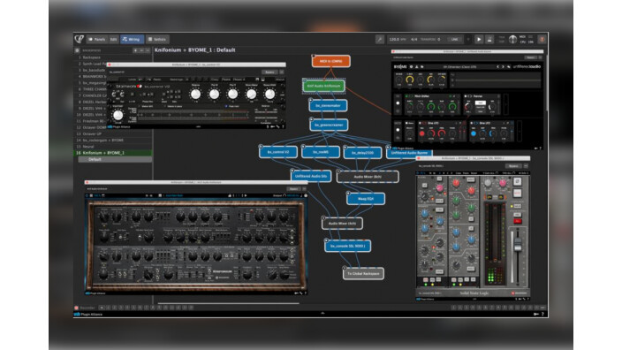Image resolution: width=622 pixels, height=350 pixels.
Task: Select rackspace 14 bx_rockergain + BYOME
Action: 113,140
